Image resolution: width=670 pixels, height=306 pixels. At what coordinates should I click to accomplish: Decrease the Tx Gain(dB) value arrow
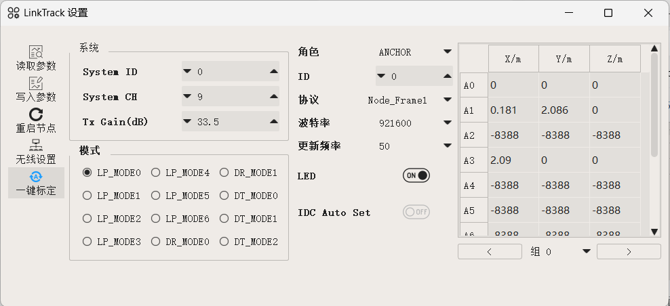point(187,122)
